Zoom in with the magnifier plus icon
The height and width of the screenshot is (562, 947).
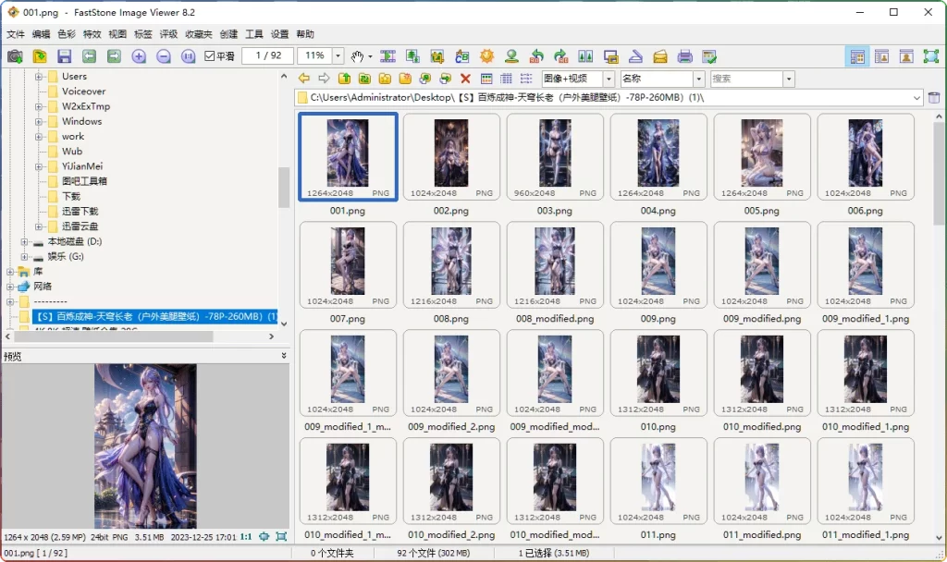[139, 56]
